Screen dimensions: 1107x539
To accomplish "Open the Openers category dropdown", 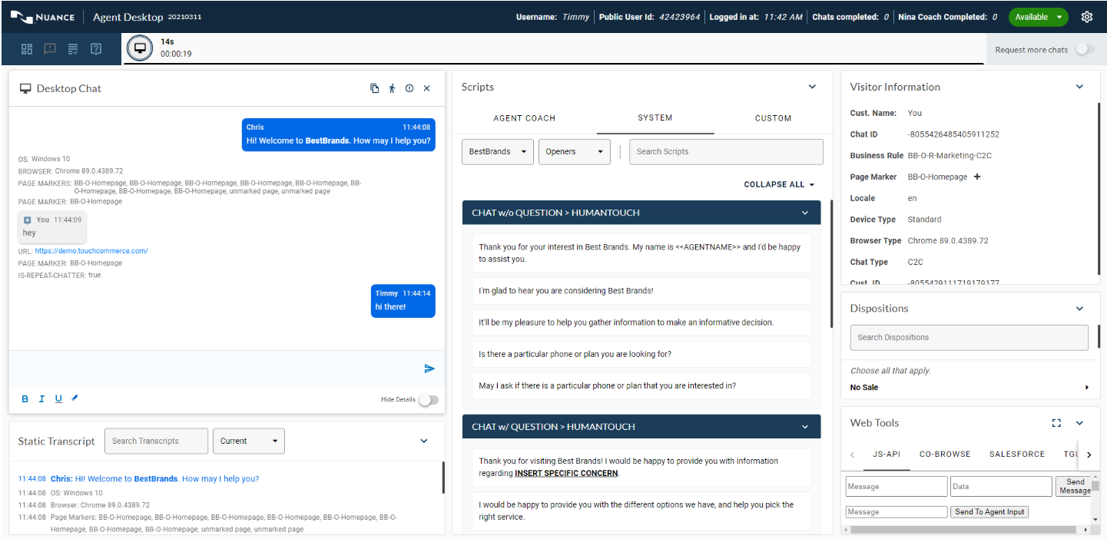I will 574,151.
